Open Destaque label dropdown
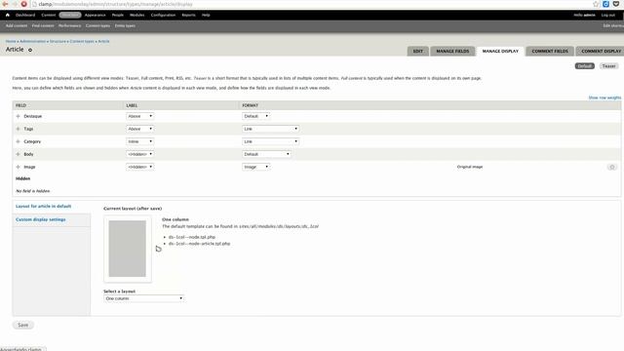The width and height of the screenshot is (624, 351). (x=139, y=116)
